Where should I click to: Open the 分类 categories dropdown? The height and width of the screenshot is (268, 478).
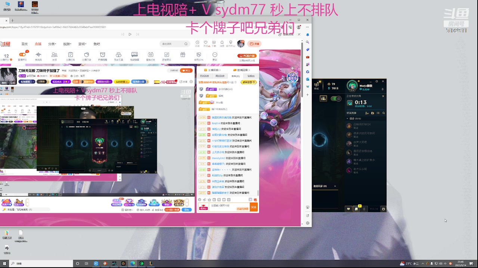coord(52,44)
